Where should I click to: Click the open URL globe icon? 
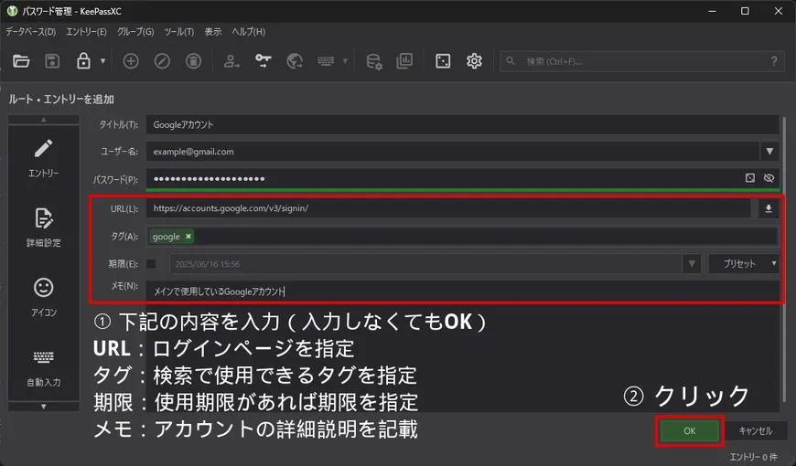[x=295, y=61]
